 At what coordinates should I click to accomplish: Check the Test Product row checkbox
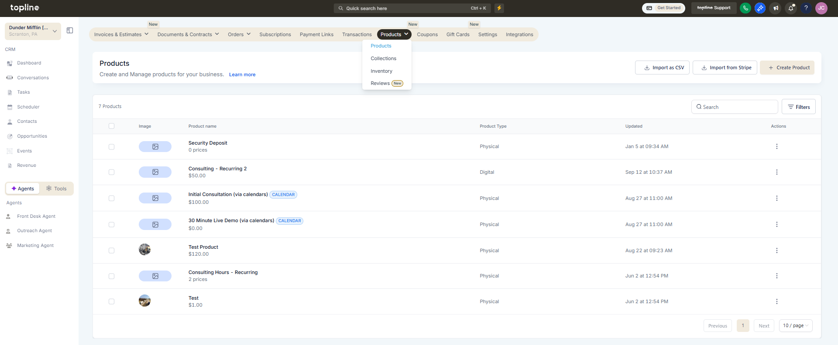(111, 250)
